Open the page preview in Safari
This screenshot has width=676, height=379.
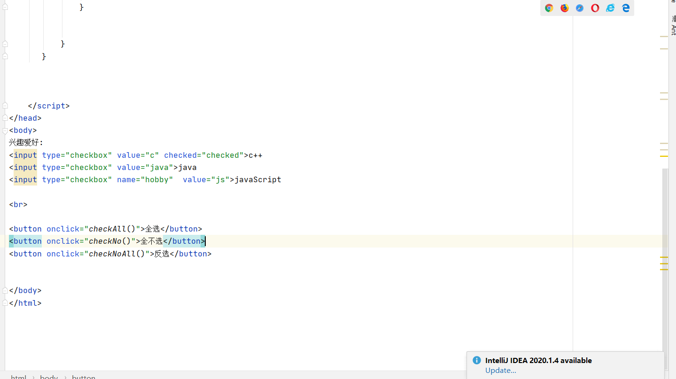coord(580,8)
